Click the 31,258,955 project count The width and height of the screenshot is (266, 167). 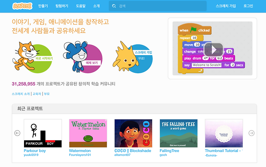point(24,84)
